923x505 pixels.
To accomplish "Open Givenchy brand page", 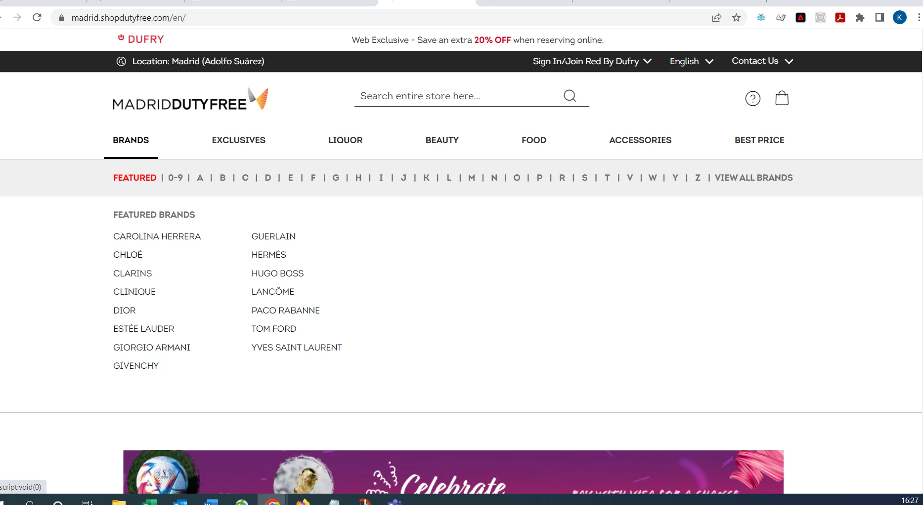I will click(135, 366).
